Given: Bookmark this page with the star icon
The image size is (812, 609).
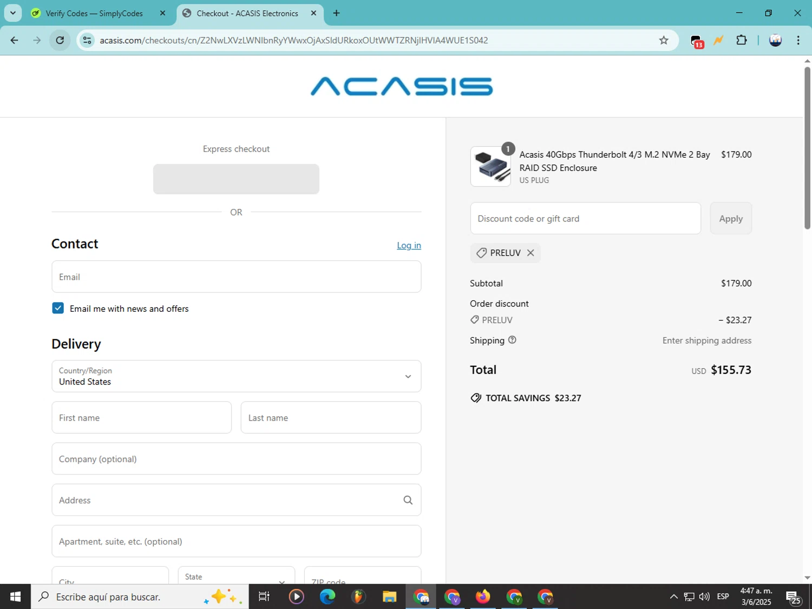Looking at the screenshot, I should [x=664, y=40].
